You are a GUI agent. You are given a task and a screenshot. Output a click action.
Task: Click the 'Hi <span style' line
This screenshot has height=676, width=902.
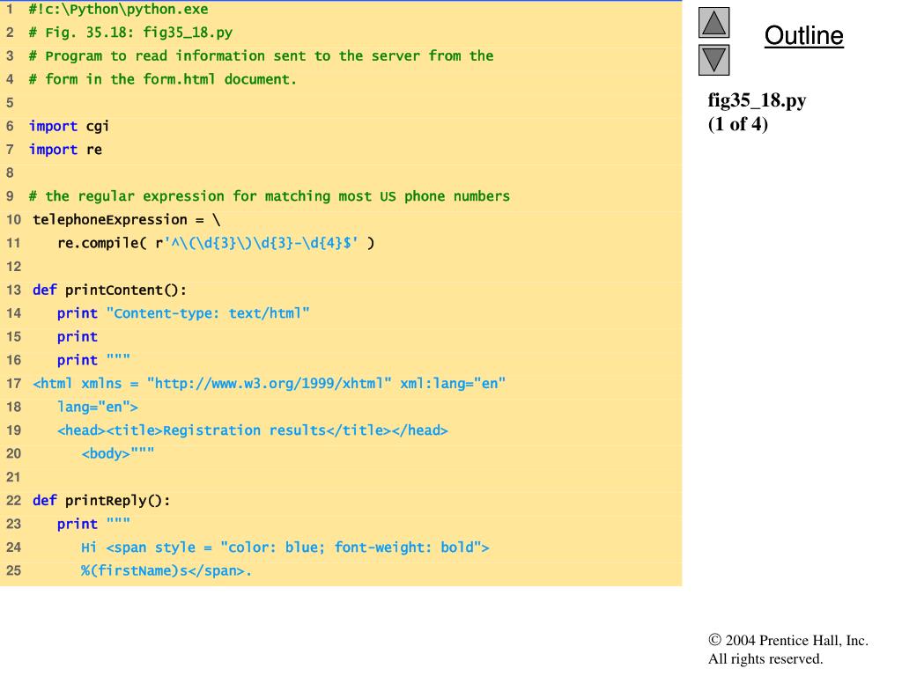[285, 547]
